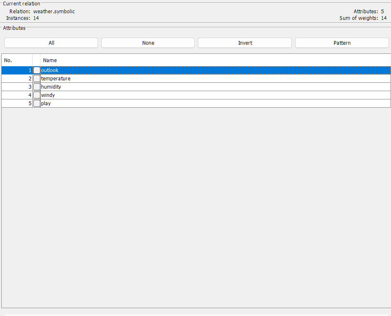The width and height of the screenshot is (391, 316).
Task: Click the All attributes button
Action: tap(51, 43)
